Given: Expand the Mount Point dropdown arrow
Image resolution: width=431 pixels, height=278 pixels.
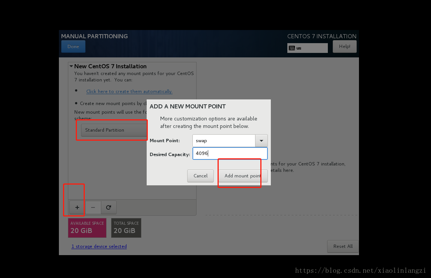Looking at the screenshot, I should [261, 141].
